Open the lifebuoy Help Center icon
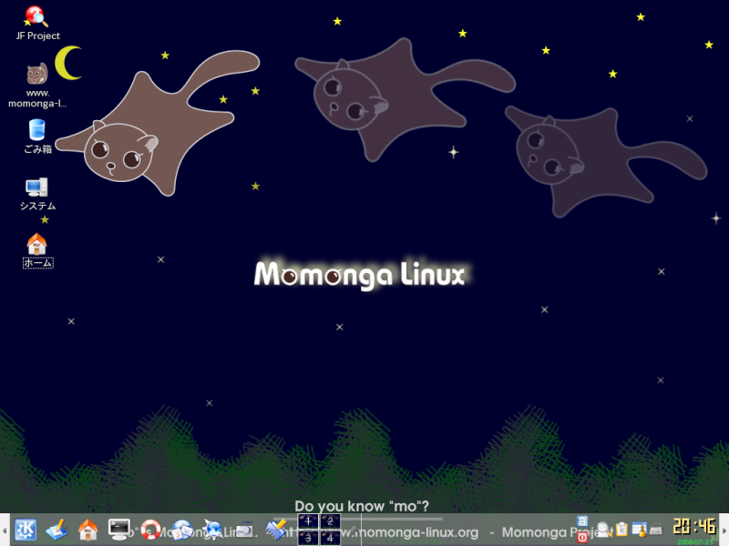This screenshot has width=729, height=546. tap(150, 530)
